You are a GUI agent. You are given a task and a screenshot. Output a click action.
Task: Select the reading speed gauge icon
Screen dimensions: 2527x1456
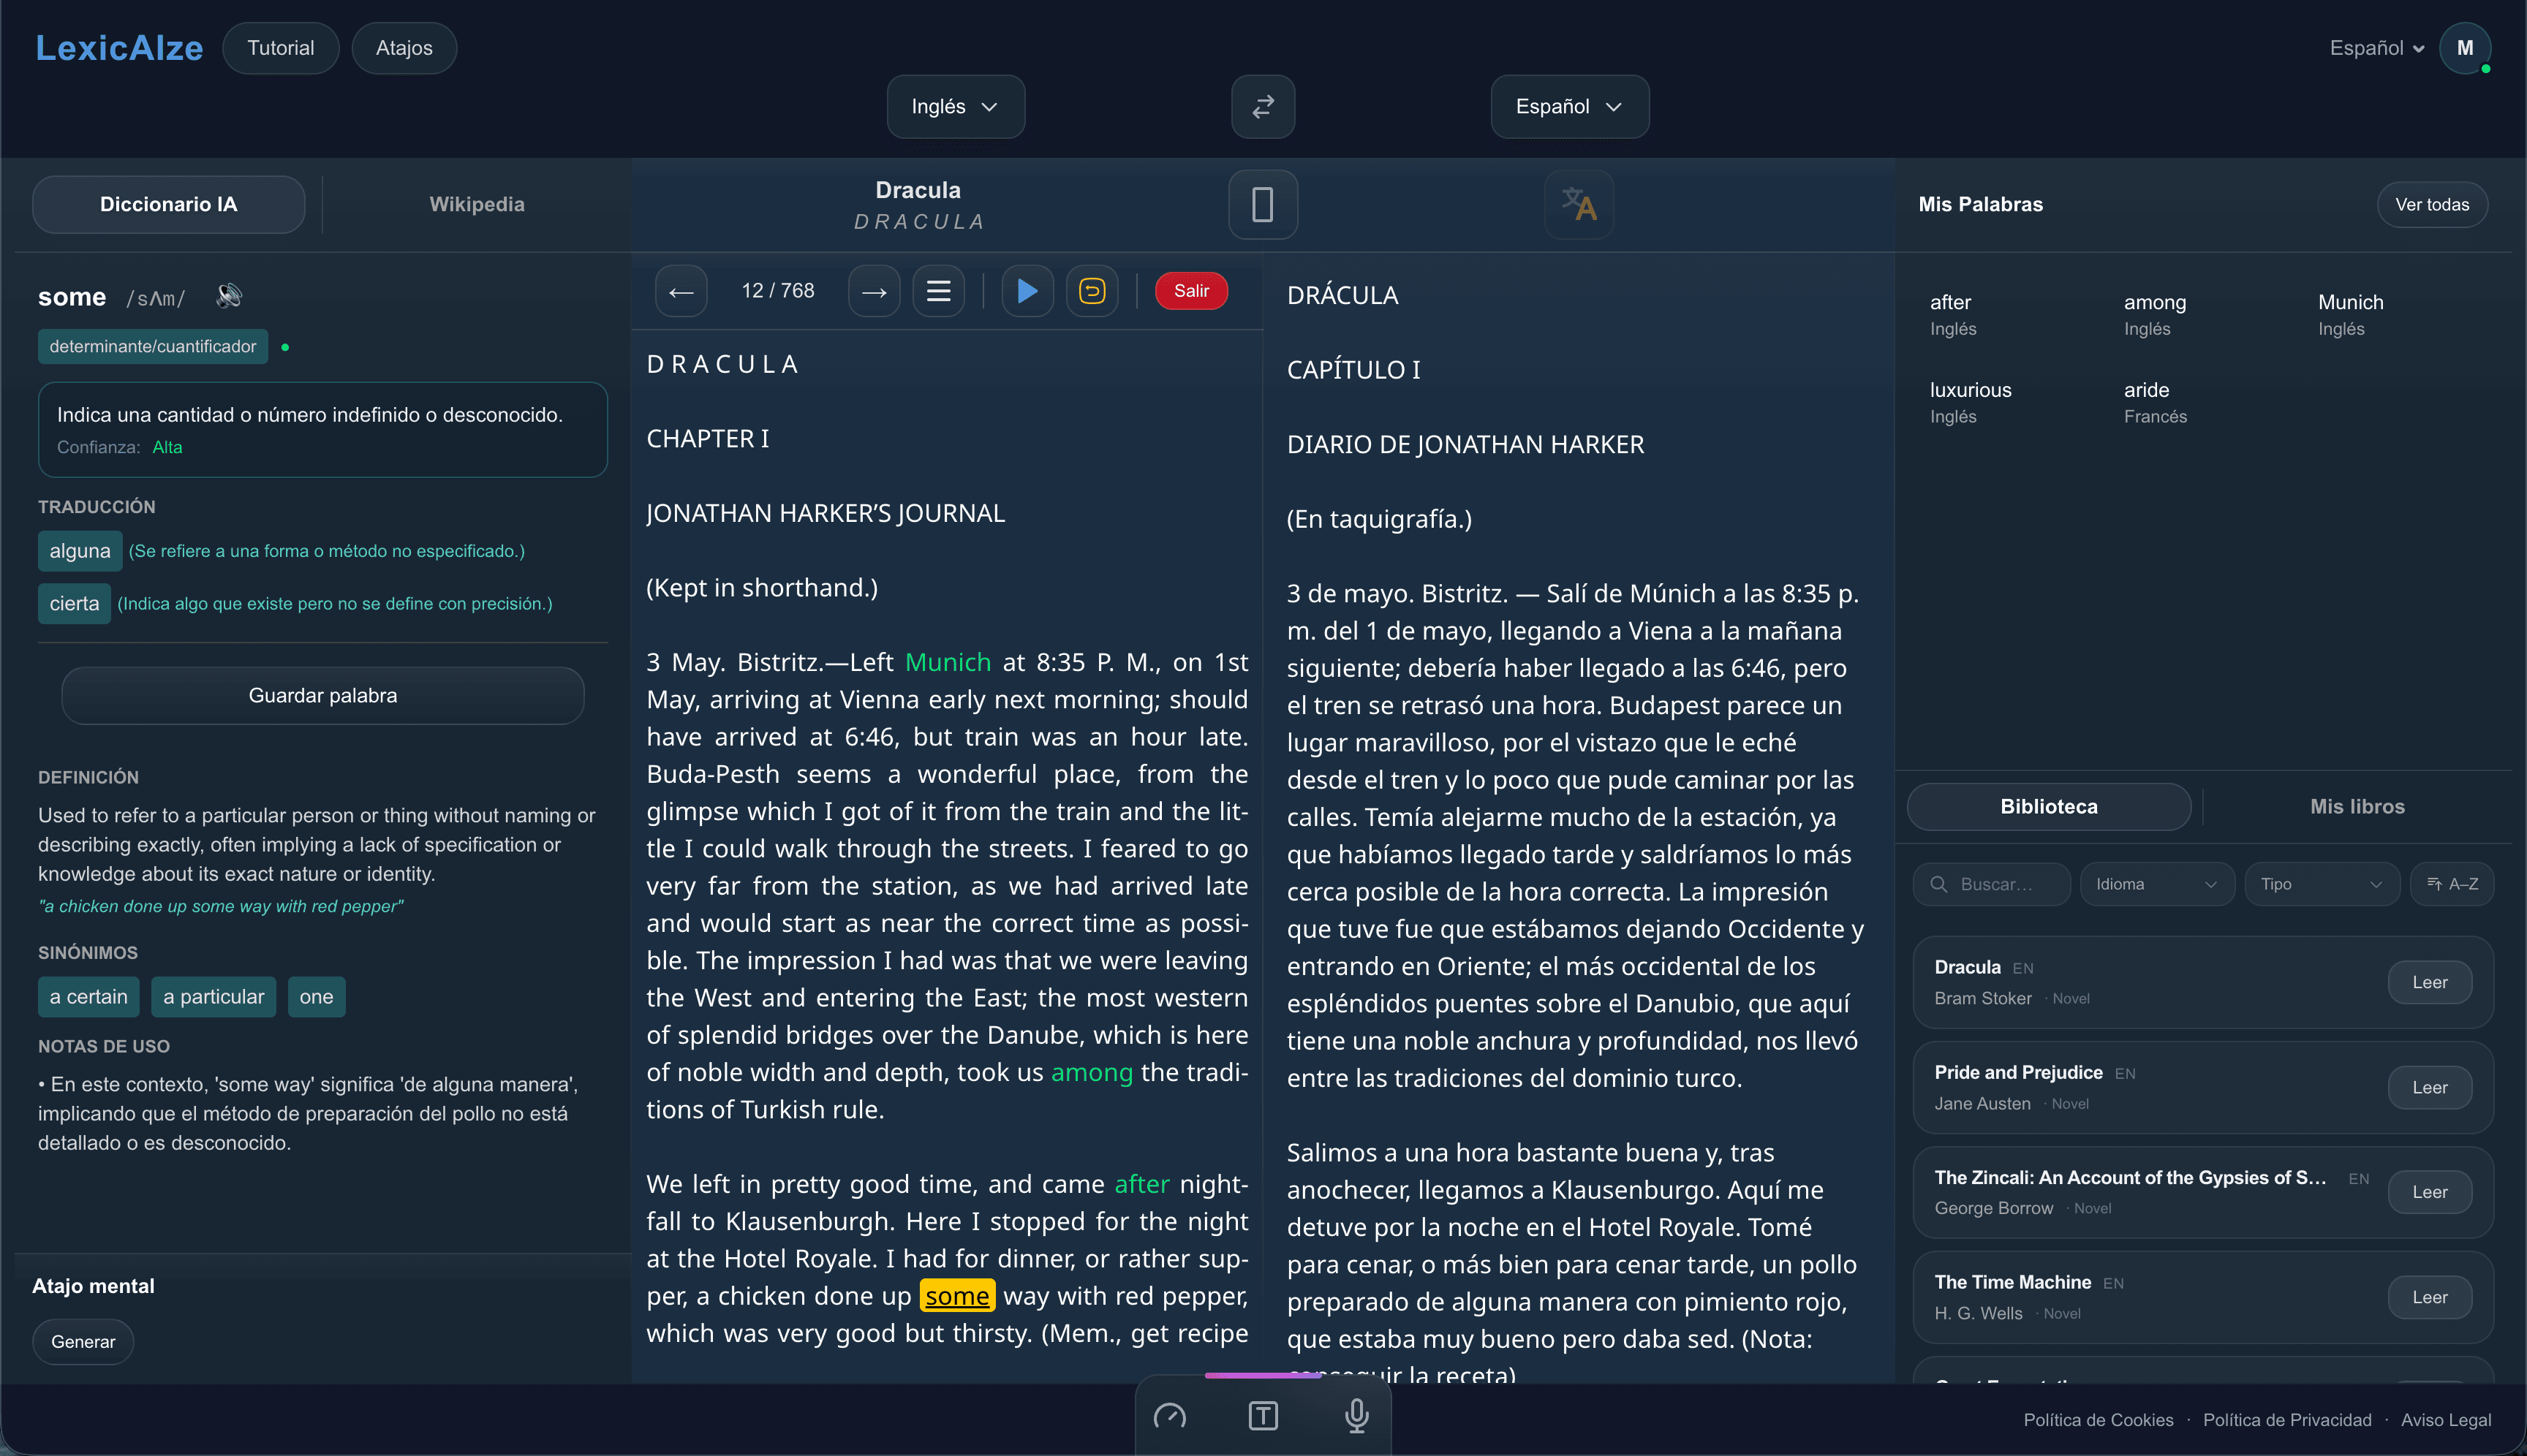pyautogui.click(x=1171, y=1416)
